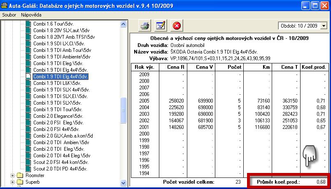Open the Soubor menu
Image resolution: width=331 pixels, height=189 pixels.
coord(9,15)
